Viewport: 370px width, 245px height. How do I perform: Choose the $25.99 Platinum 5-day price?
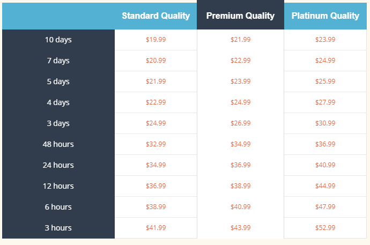coord(325,81)
